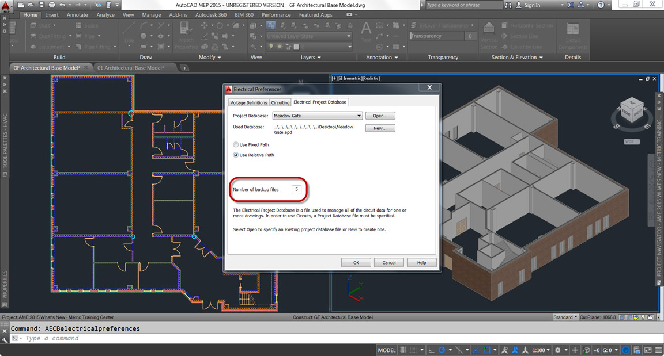664x356 pixels.
Task: Toggle Object Snap square icon in status bar
Action: pos(487,350)
